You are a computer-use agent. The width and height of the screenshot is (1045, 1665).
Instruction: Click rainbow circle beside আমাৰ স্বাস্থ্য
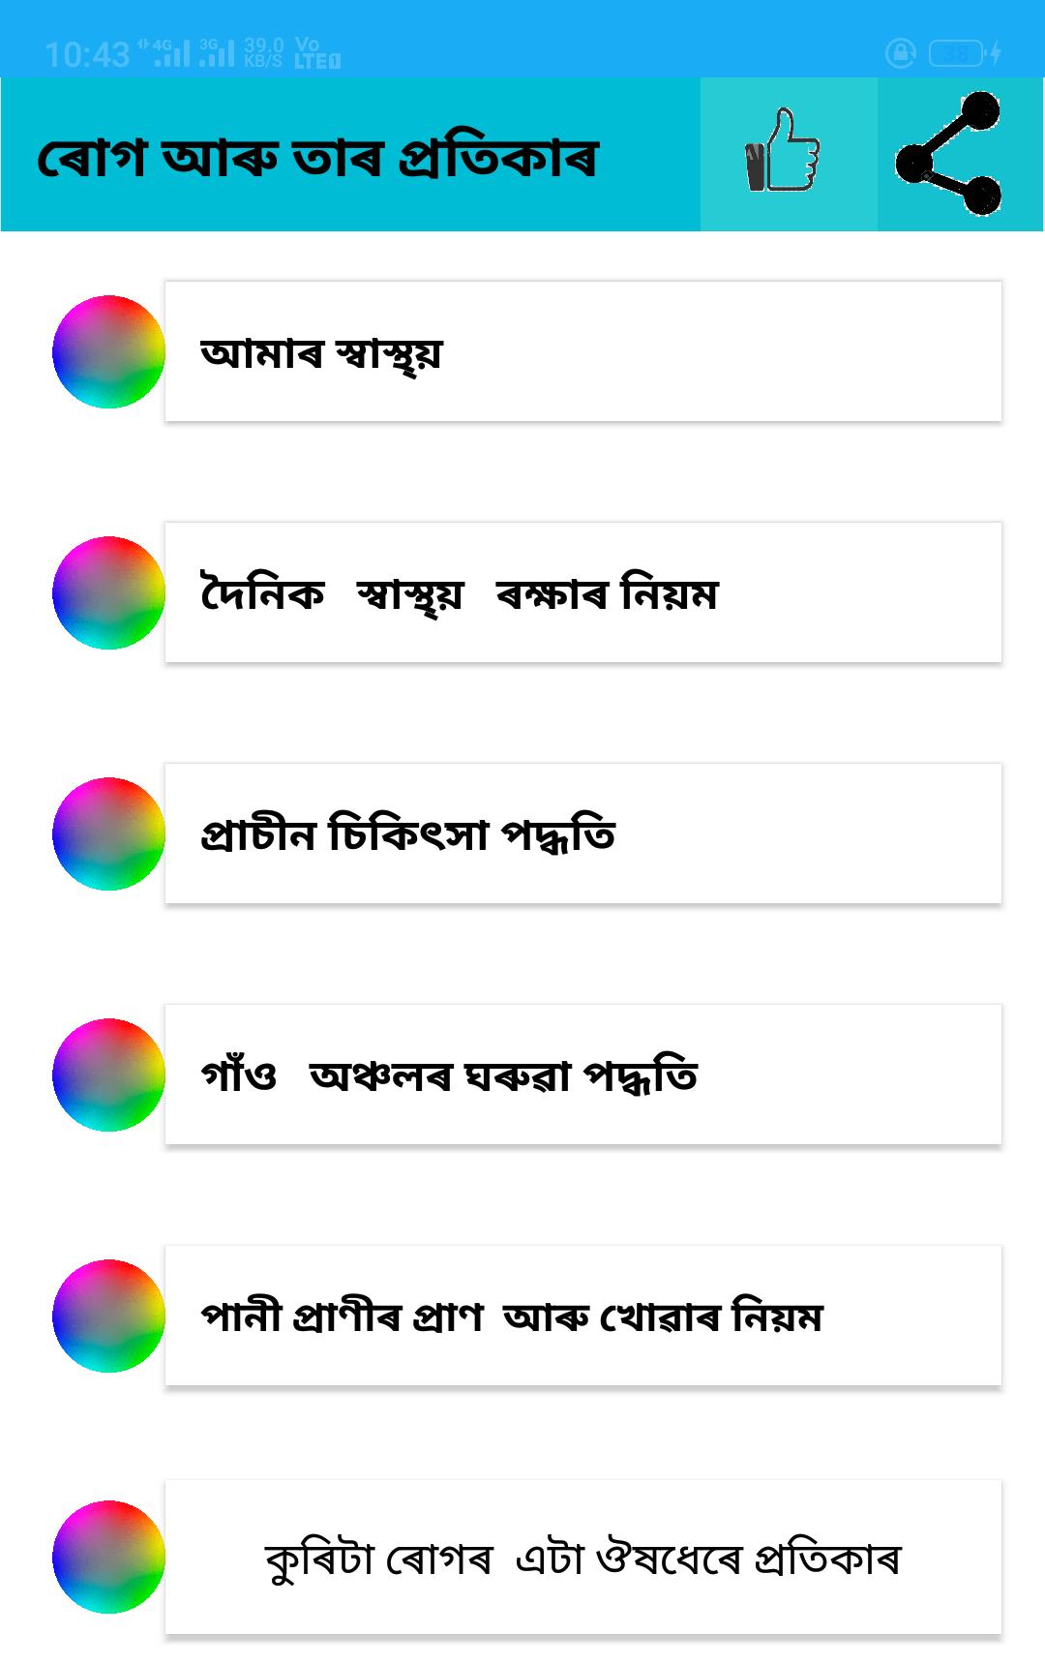tap(108, 351)
